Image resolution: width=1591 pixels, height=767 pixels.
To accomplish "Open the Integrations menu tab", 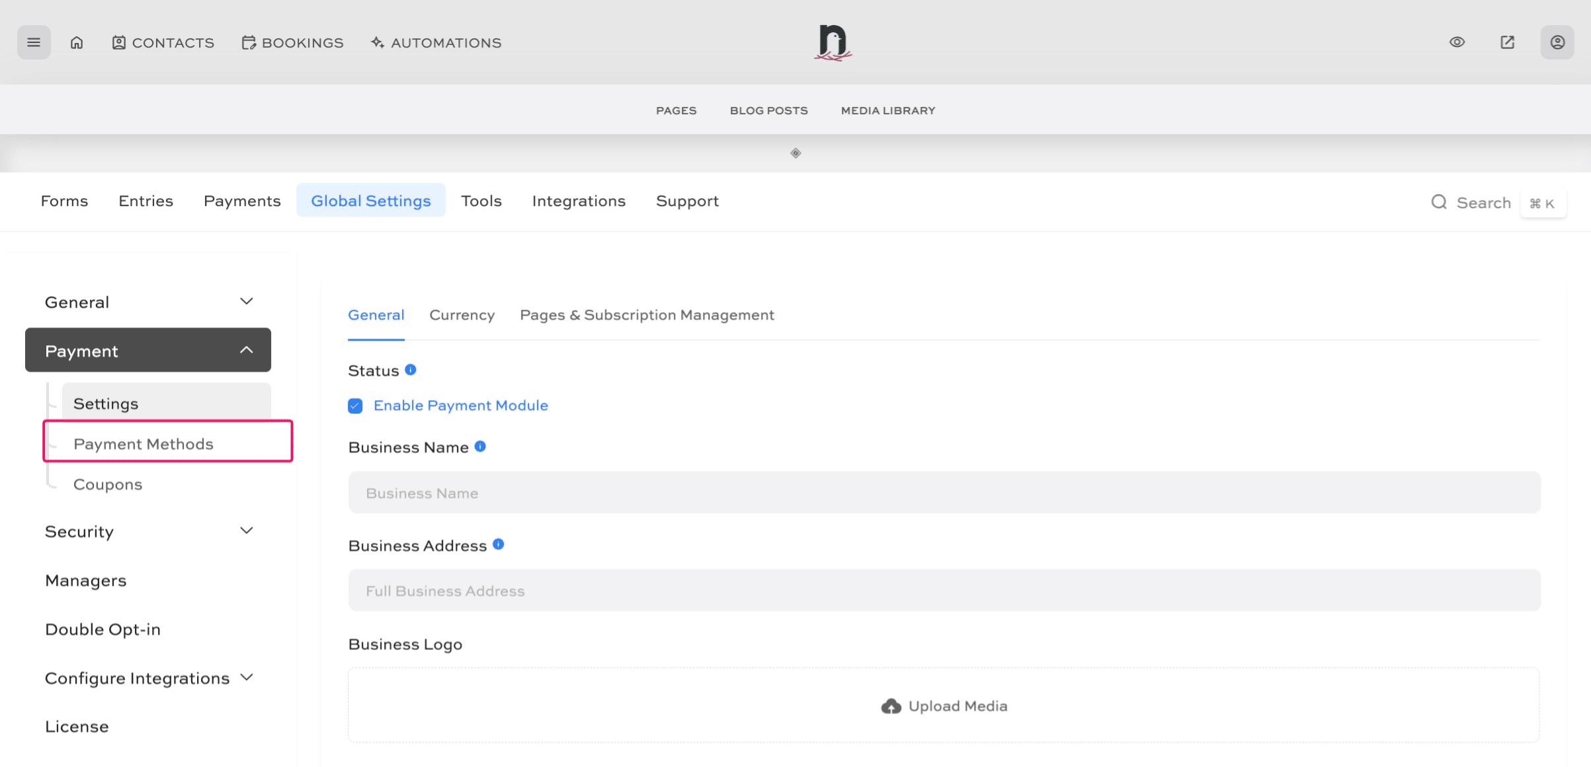I will tap(579, 201).
